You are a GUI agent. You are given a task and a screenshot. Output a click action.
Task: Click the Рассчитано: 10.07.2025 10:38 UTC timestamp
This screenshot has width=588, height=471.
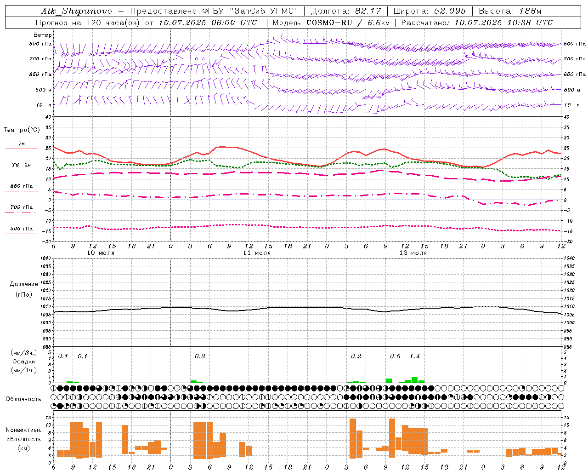coord(477,23)
